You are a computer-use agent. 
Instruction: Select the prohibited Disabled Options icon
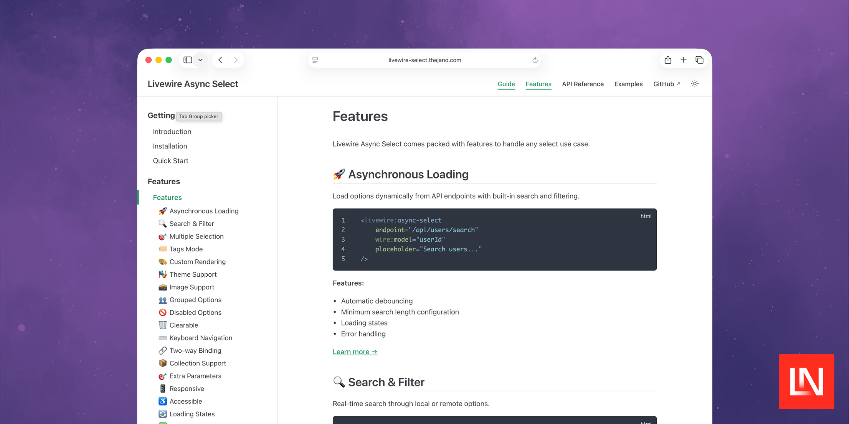tap(162, 313)
